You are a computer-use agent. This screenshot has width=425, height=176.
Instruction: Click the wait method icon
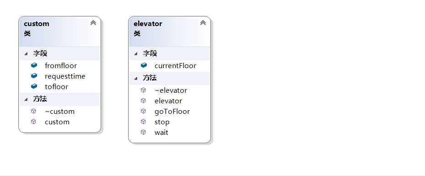coord(143,132)
